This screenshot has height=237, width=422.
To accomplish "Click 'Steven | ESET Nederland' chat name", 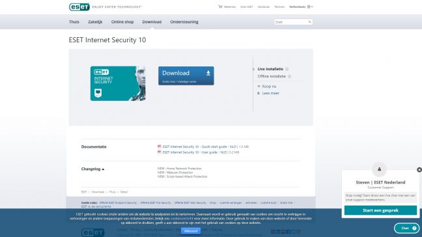I will click(x=380, y=182).
